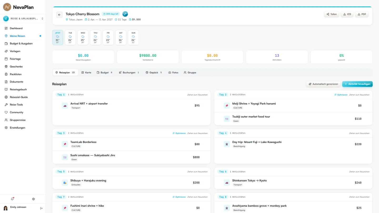Click the edit pencil icon beside trip title
The height and width of the screenshot is (213, 379).
click(x=125, y=14)
